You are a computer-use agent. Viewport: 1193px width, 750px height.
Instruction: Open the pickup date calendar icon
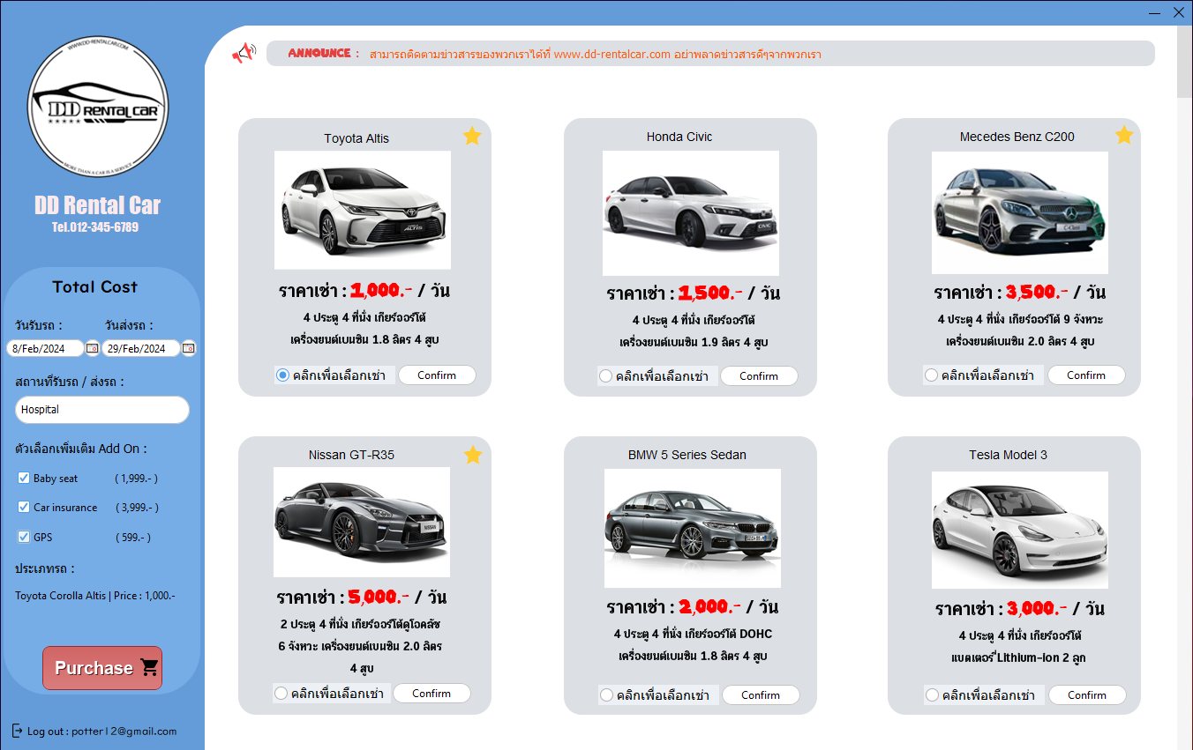click(93, 348)
